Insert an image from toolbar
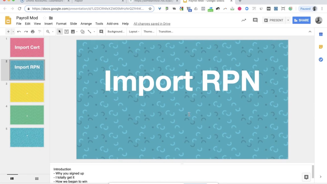This screenshot has height=184, width=327. coord(73,31)
